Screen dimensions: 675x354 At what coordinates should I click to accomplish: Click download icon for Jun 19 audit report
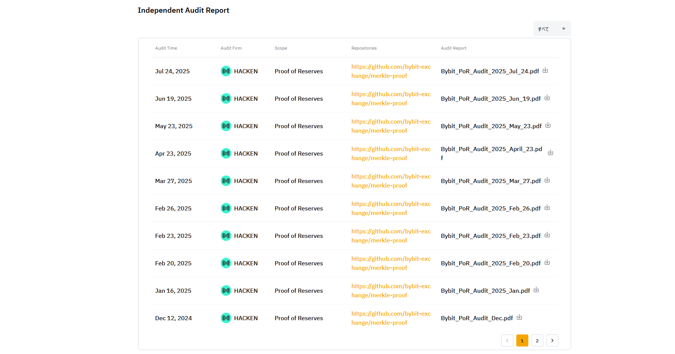point(547,98)
